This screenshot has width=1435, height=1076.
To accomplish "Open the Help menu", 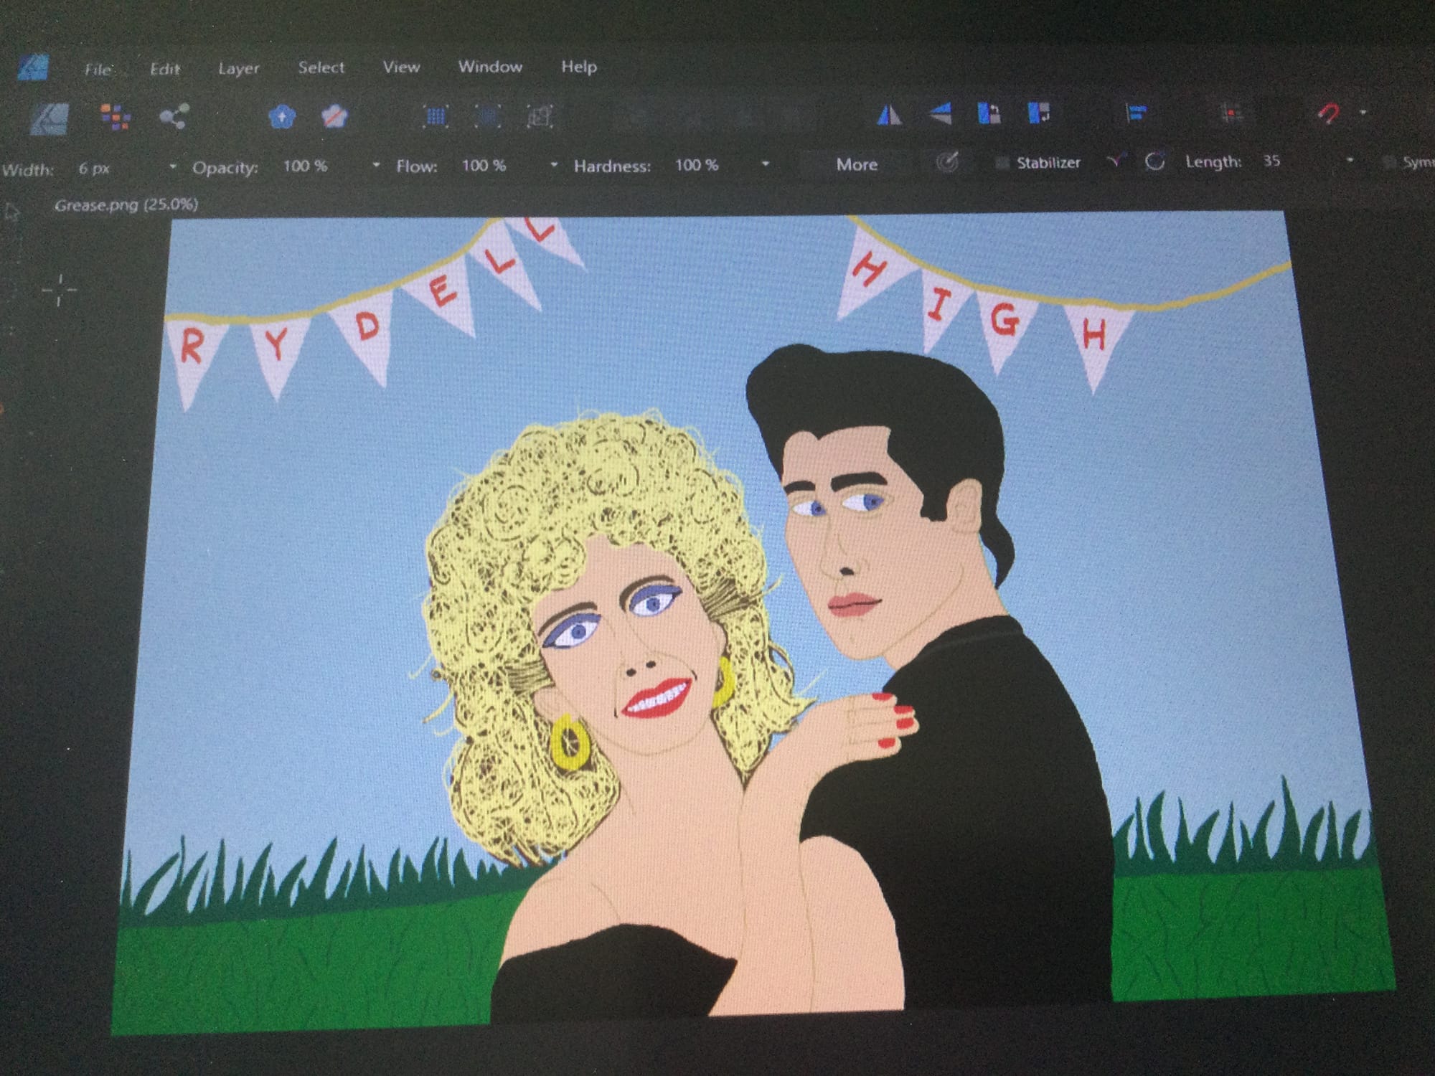I will pyautogui.click(x=579, y=67).
